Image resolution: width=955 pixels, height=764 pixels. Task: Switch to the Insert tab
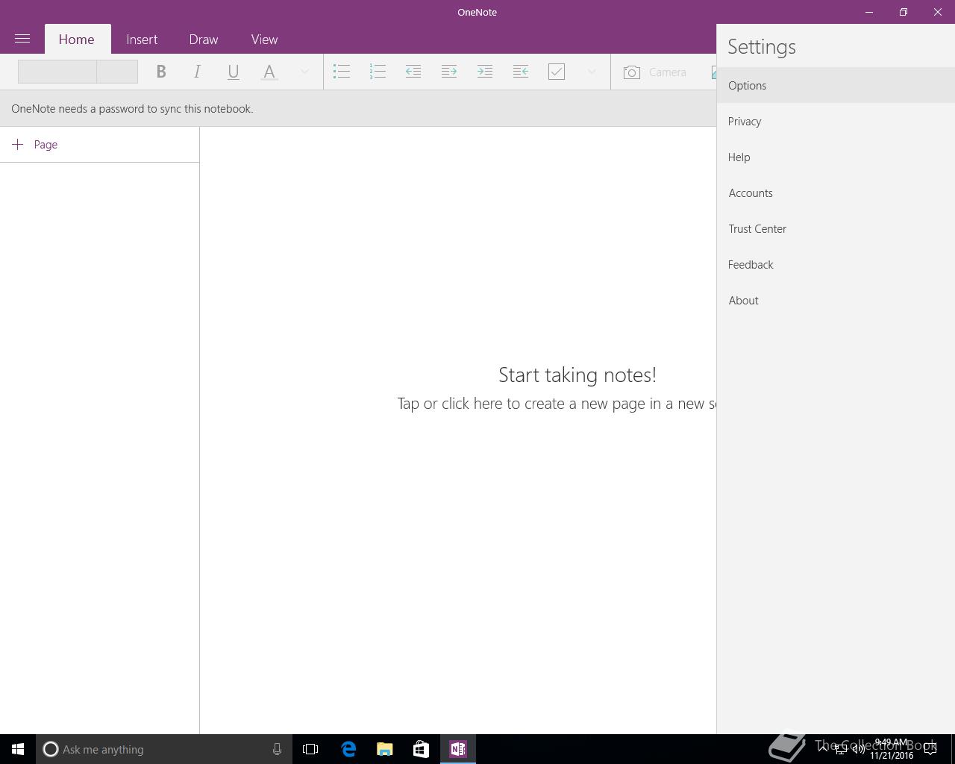pos(142,40)
